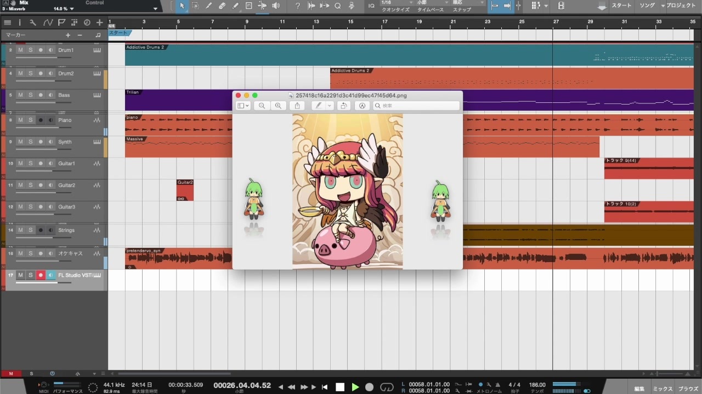Viewport: 702px width, 394px height.
Task: Select the Paint pencil tool
Action: tap(235, 6)
